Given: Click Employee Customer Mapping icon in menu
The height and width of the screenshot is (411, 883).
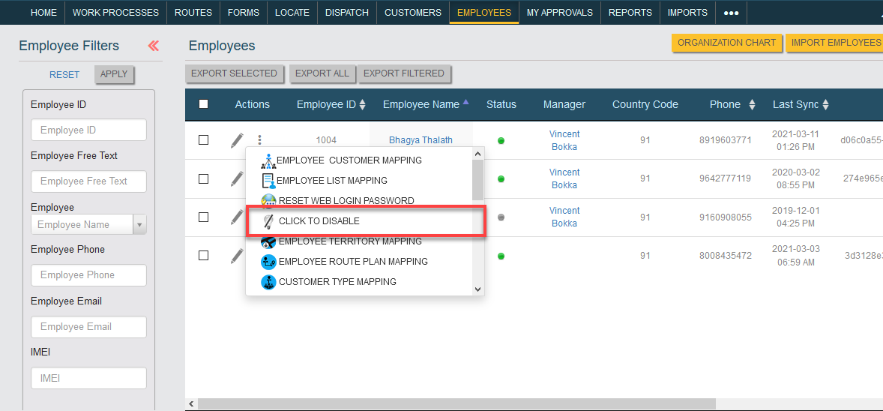Looking at the screenshot, I should pos(268,161).
